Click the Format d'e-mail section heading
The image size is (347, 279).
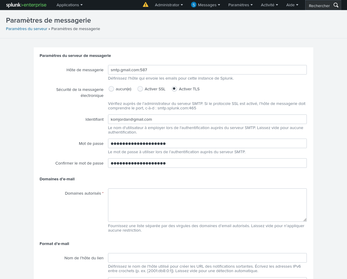coord(54,244)
